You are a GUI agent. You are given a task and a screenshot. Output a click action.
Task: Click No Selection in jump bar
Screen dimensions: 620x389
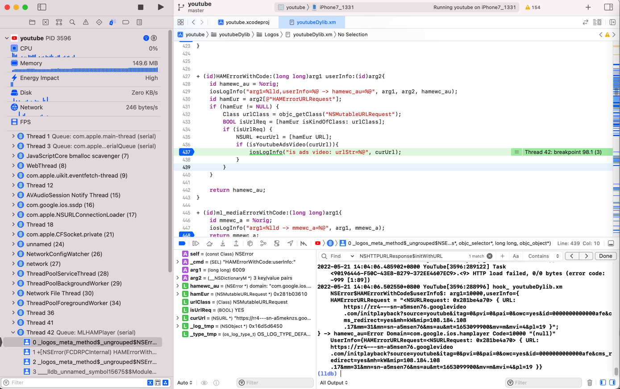point(353,35)
